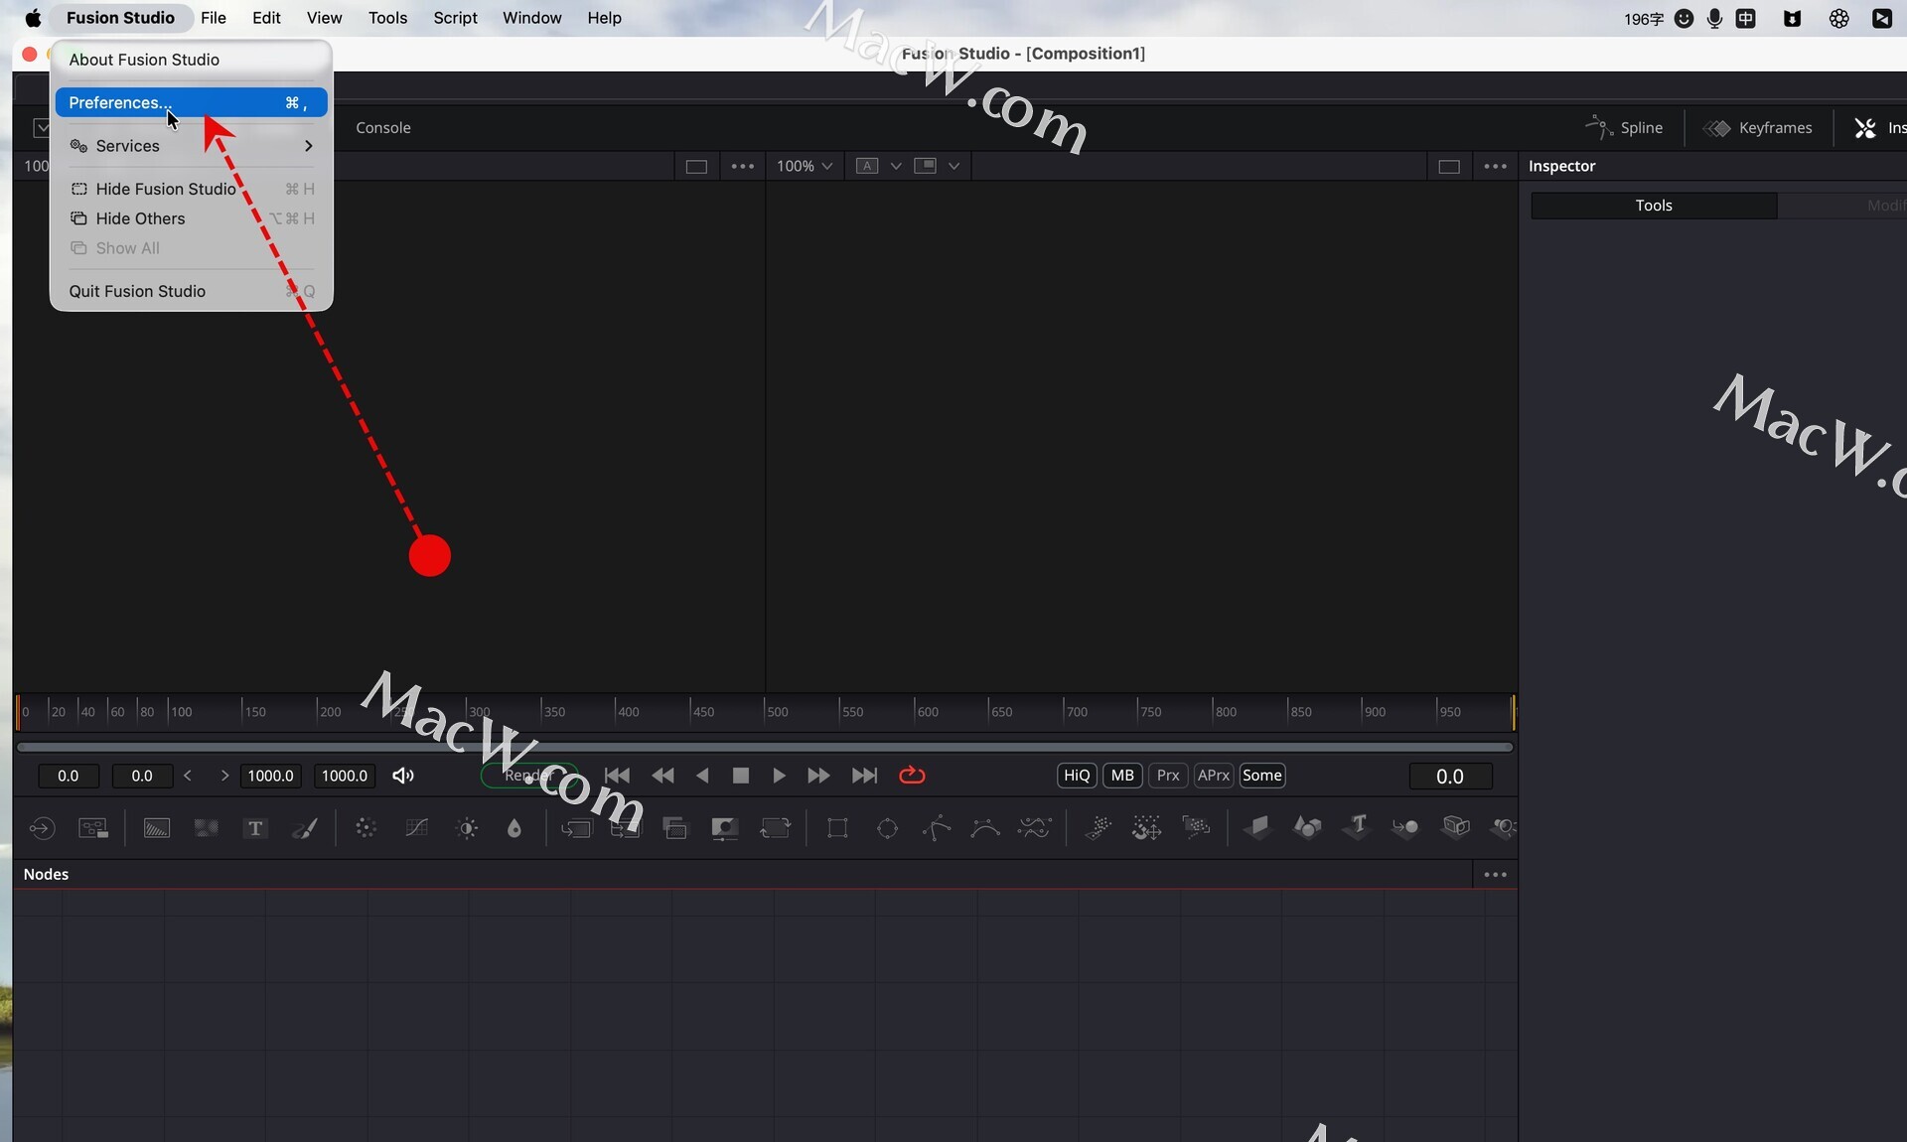Add a Background gradient tool
The width and height of the screenshot is (1907, 1142).
[157, 828]
